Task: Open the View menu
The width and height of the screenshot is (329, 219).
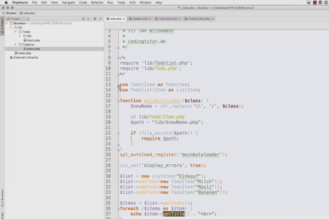Action: coord(54,3)
